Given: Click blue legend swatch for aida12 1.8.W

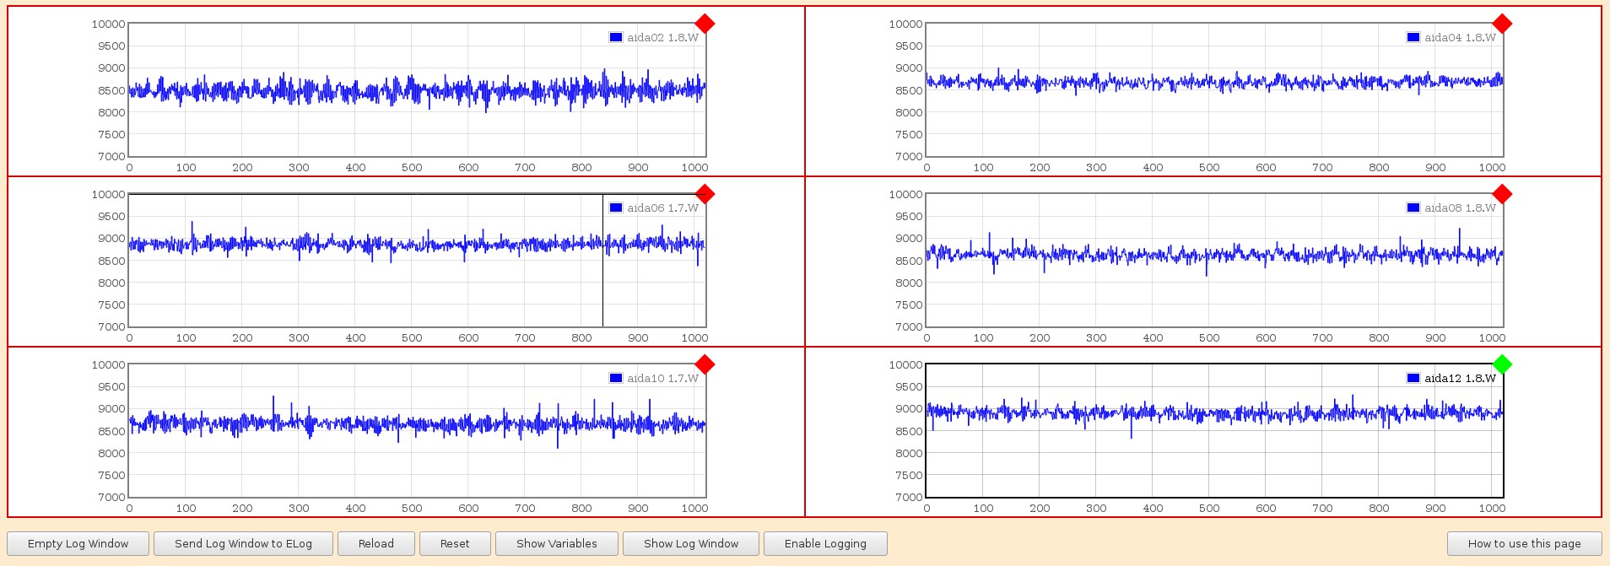Looking at the screenshot, I should 1413,378.
